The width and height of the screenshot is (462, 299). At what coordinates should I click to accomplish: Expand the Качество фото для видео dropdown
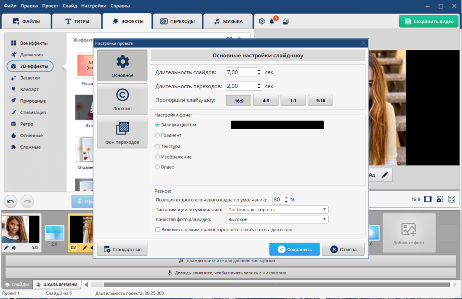coord(277,219)
